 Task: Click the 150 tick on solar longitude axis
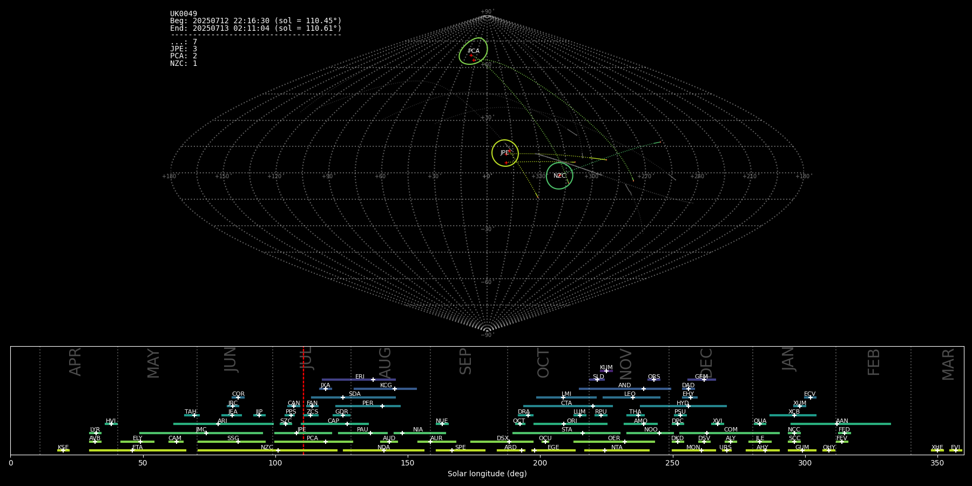click(x=408, y=463)
